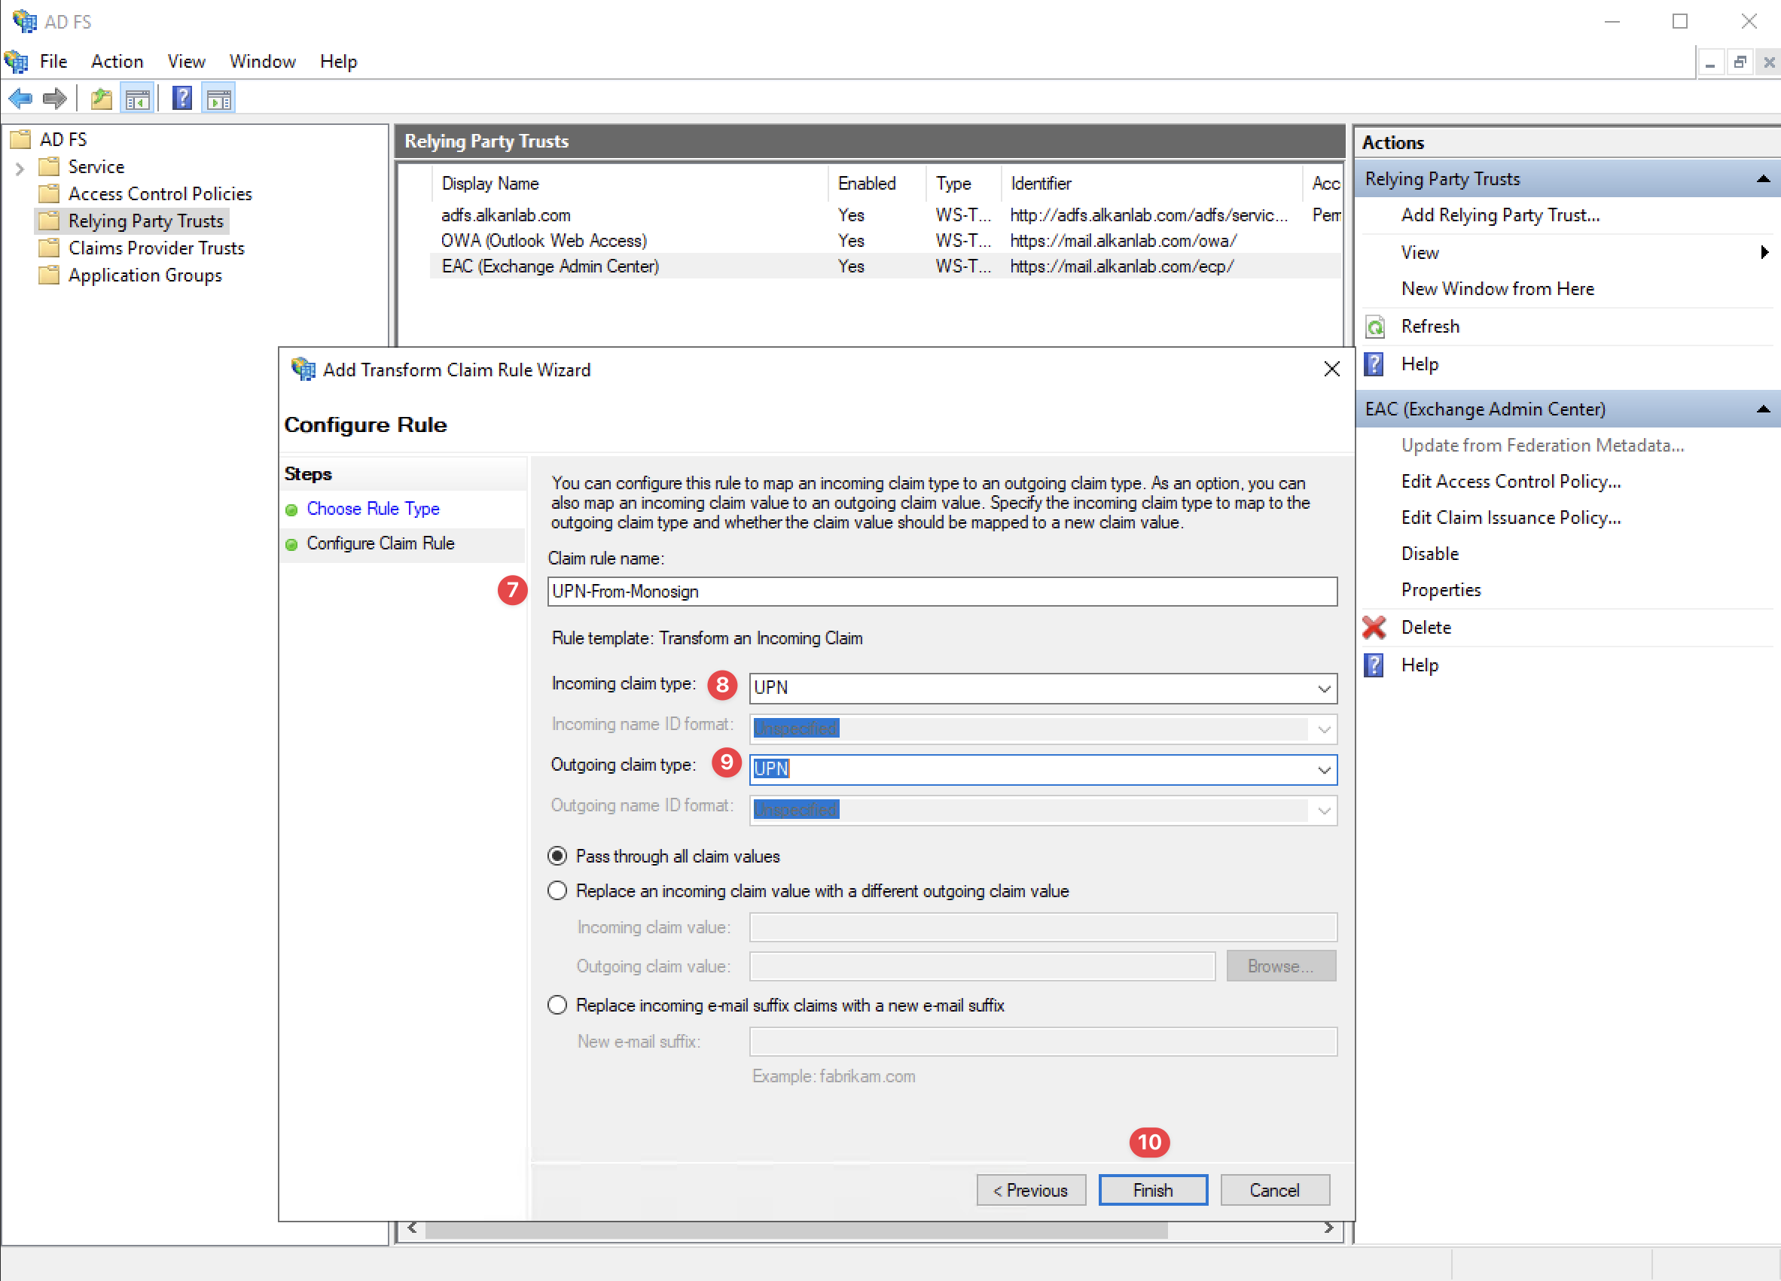Toggle the Show/Hide Action Pane toolbar icon
The image size is (1781, 1281).
[218, 97]
